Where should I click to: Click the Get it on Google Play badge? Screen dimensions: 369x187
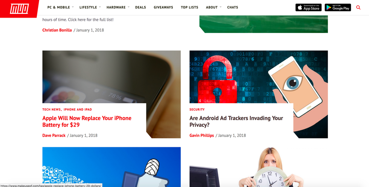coord(338,8)
